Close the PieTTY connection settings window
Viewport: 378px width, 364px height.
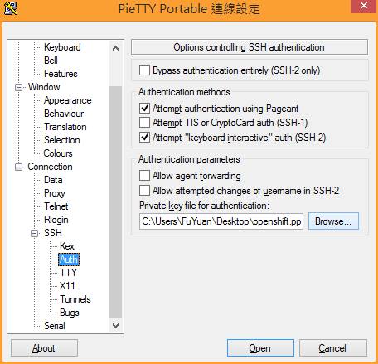(364, 6)
